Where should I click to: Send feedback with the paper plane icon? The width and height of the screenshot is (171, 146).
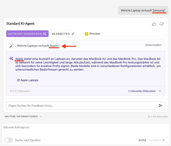161,106
